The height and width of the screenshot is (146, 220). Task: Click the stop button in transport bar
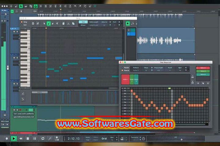pos(28,139)
